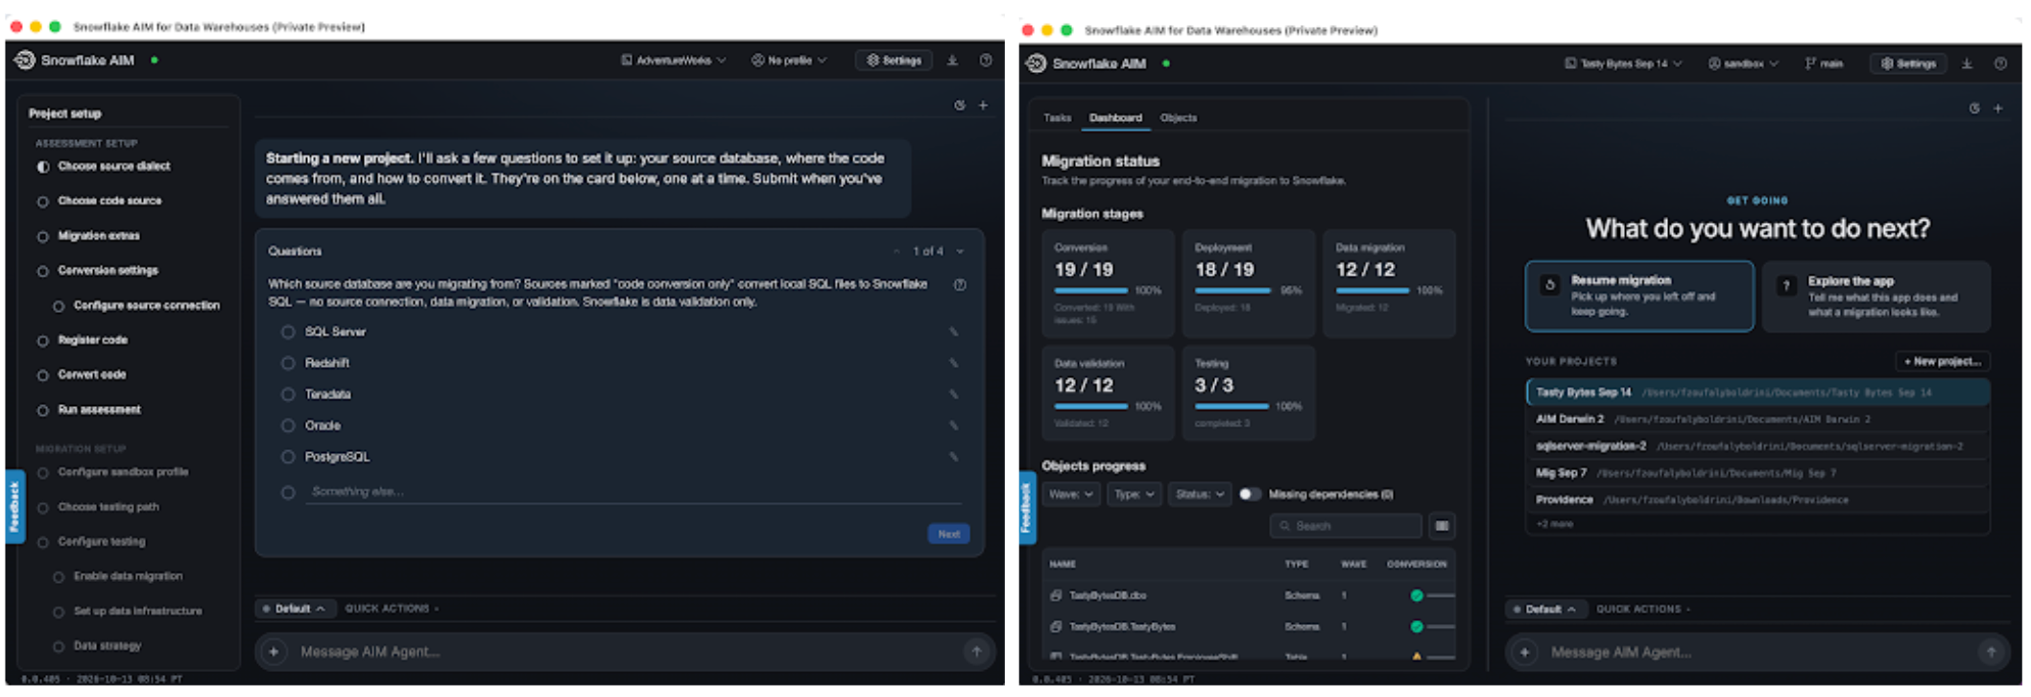Viewport: 2031px width, 697px height.
Task: Click the columns view icon beside the Search field
Action: [1442, 525]
